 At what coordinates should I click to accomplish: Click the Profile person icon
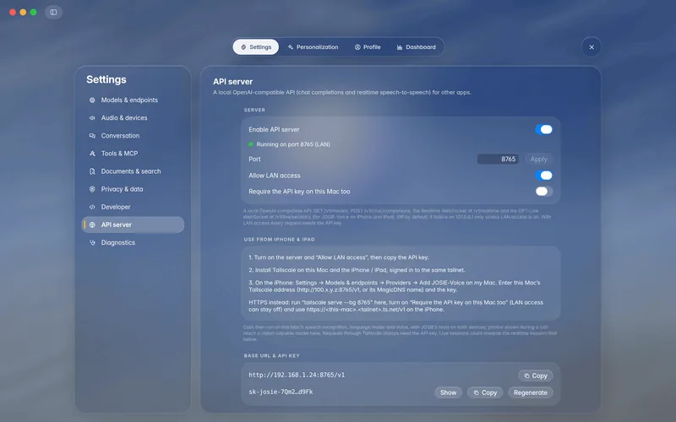tap(357, 47)
